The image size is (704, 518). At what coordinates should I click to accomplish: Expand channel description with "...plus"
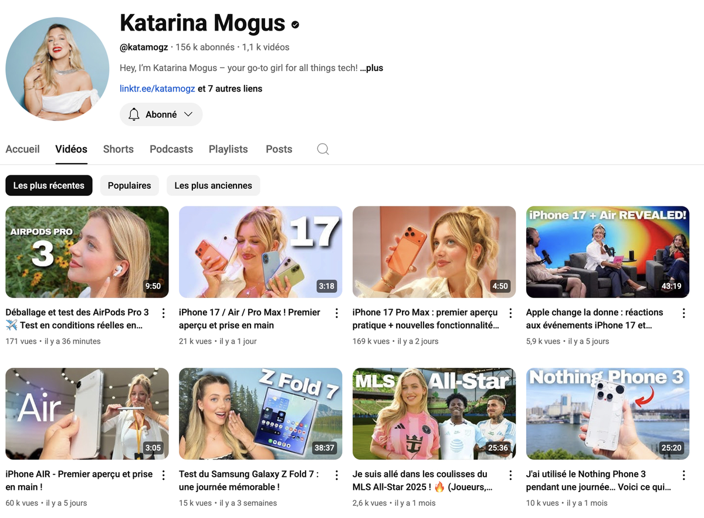click(x=371, y=68)
